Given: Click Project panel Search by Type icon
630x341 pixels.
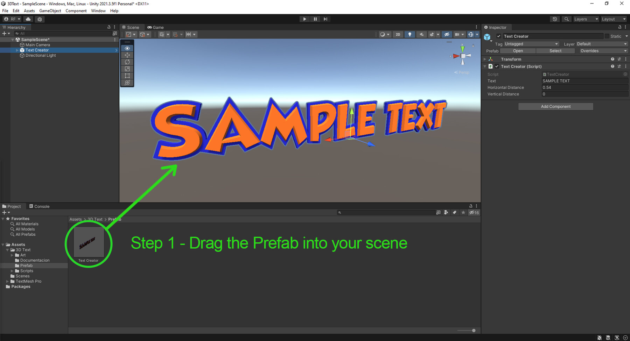Looking at the screenshot, I should click(446, 212).
